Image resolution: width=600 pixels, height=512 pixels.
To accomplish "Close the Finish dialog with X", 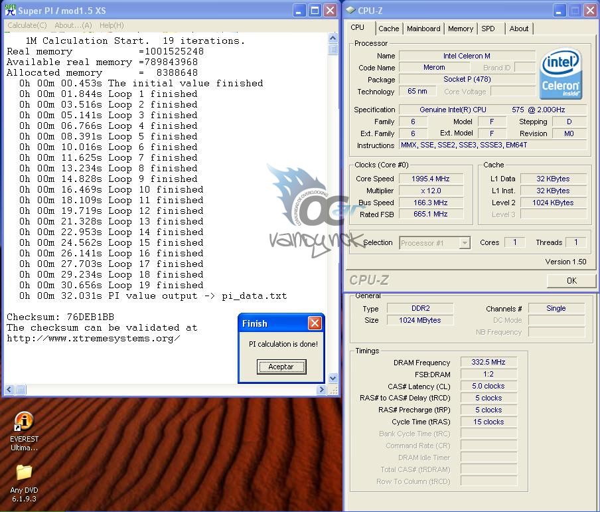I will point(315,323).
